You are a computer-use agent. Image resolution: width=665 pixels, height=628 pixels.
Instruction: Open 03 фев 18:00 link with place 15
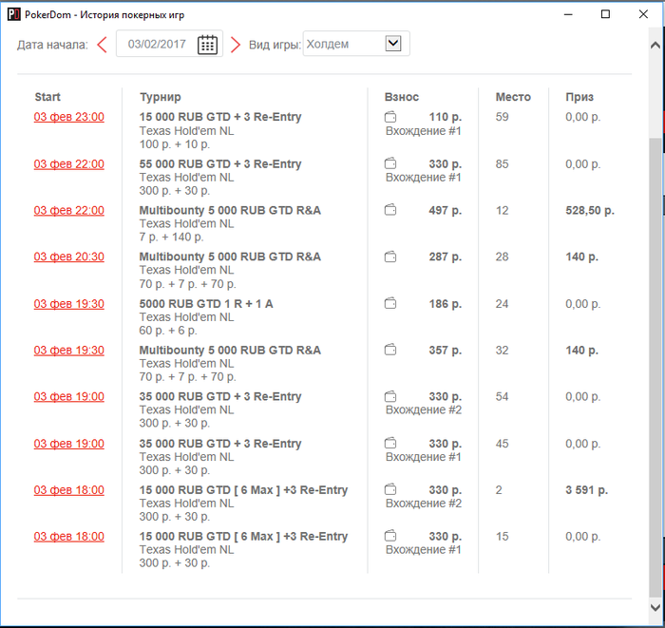69,537
